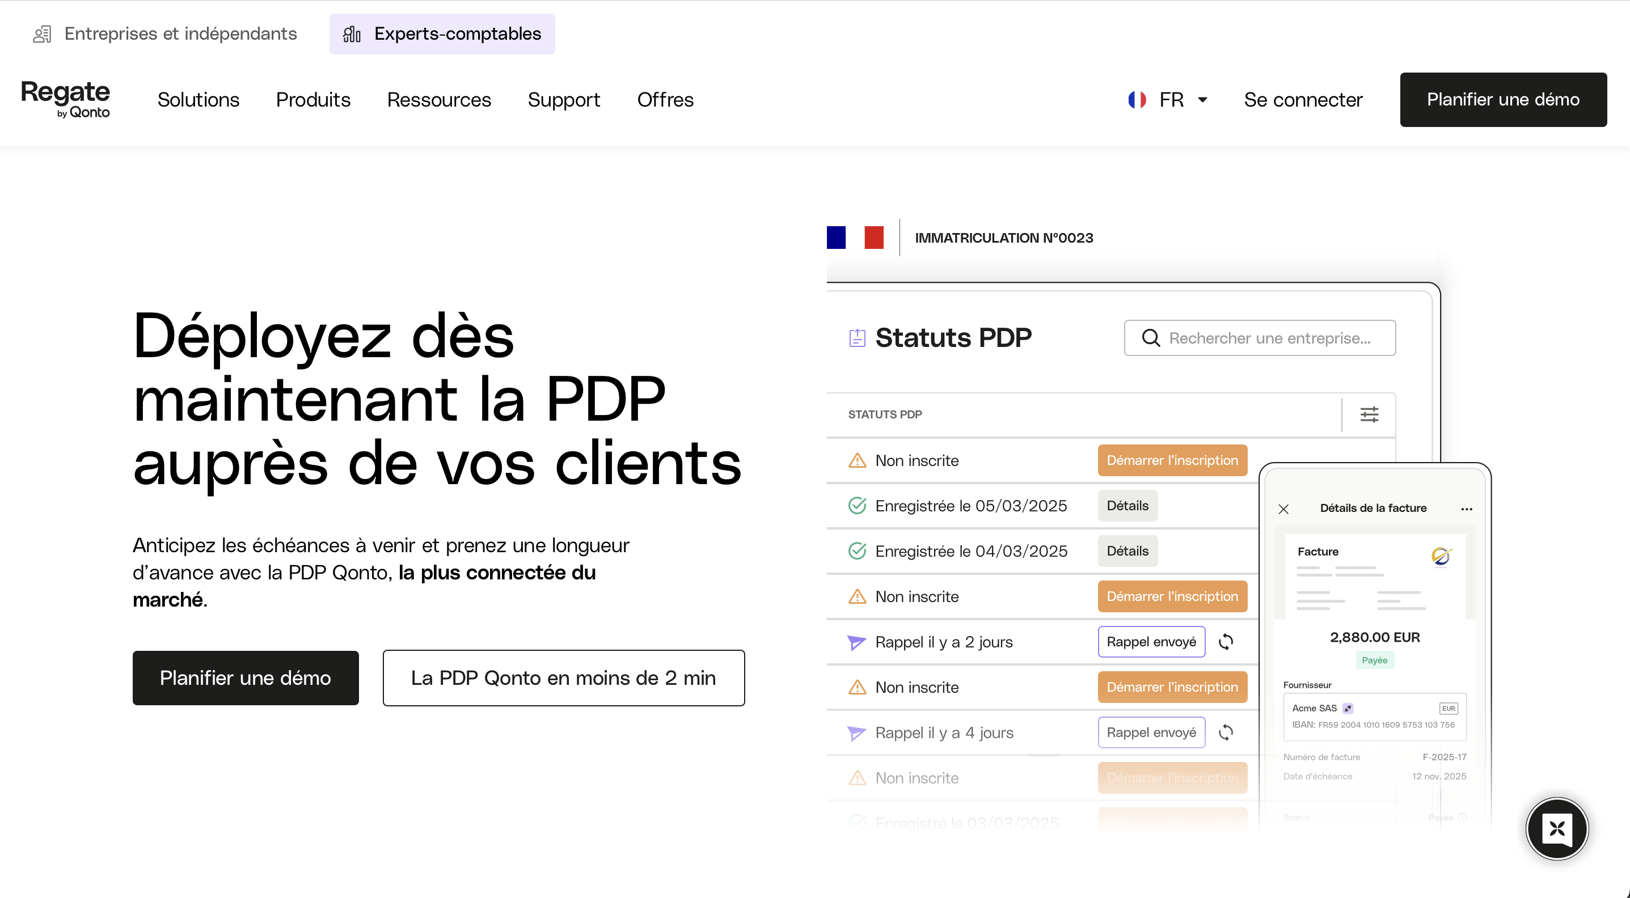Click the link icon next to Acme SAS
Screen dimensions: 1630x898
pyautogui.click(x=1348, y=708)
